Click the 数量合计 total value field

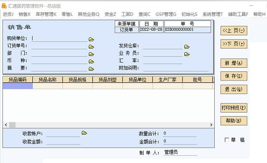(180, 133)
